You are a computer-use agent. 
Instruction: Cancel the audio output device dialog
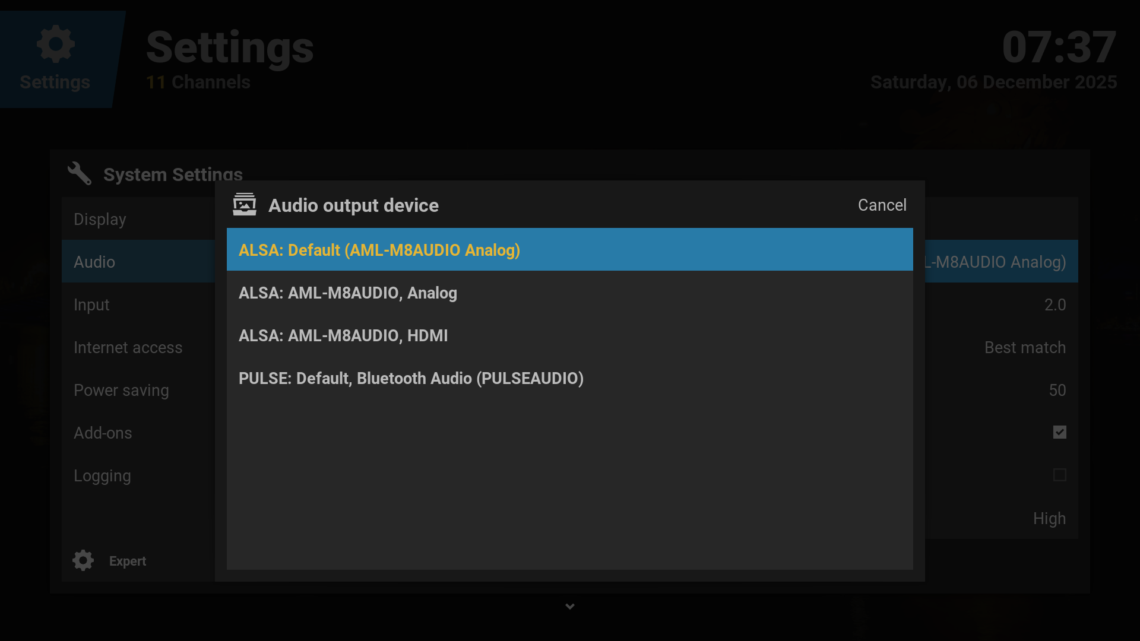[x=882, y=205]
